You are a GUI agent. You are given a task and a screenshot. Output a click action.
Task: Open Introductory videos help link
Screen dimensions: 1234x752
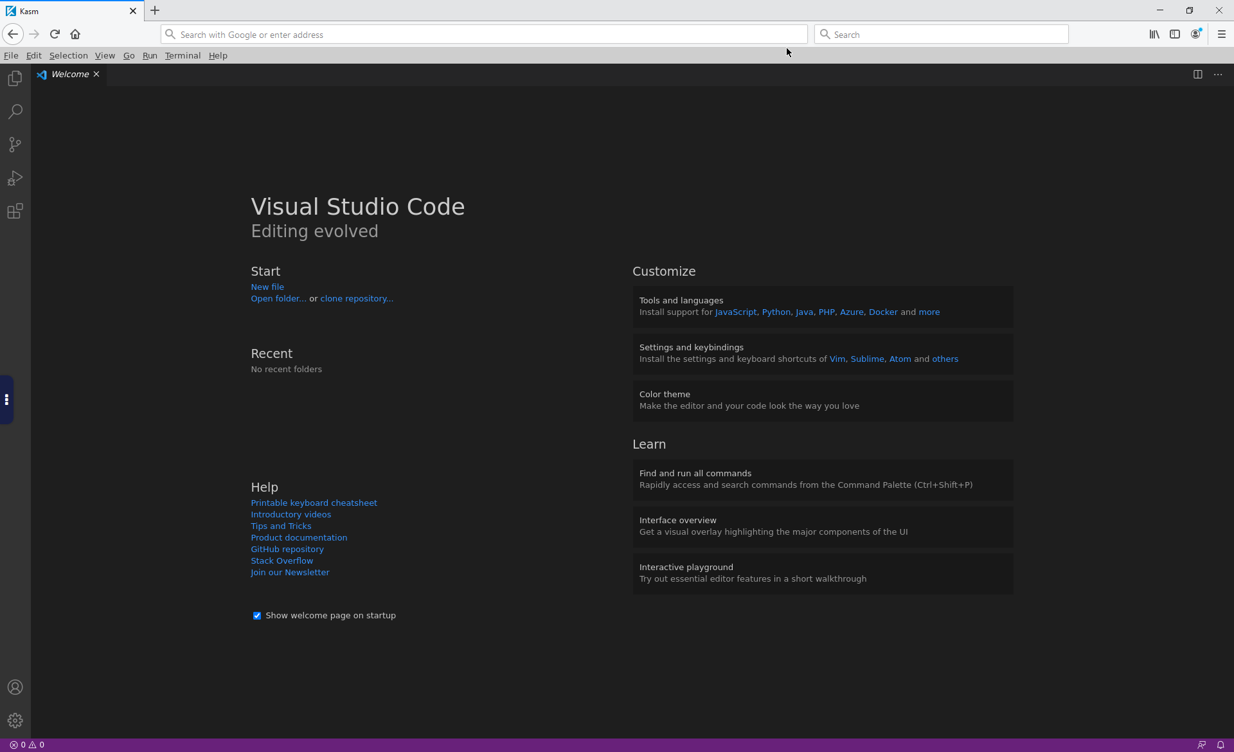point(291,514)
